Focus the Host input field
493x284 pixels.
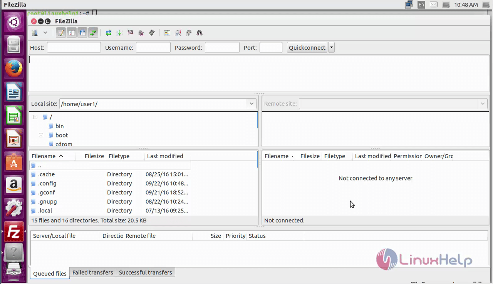click(x=74, y=48)
